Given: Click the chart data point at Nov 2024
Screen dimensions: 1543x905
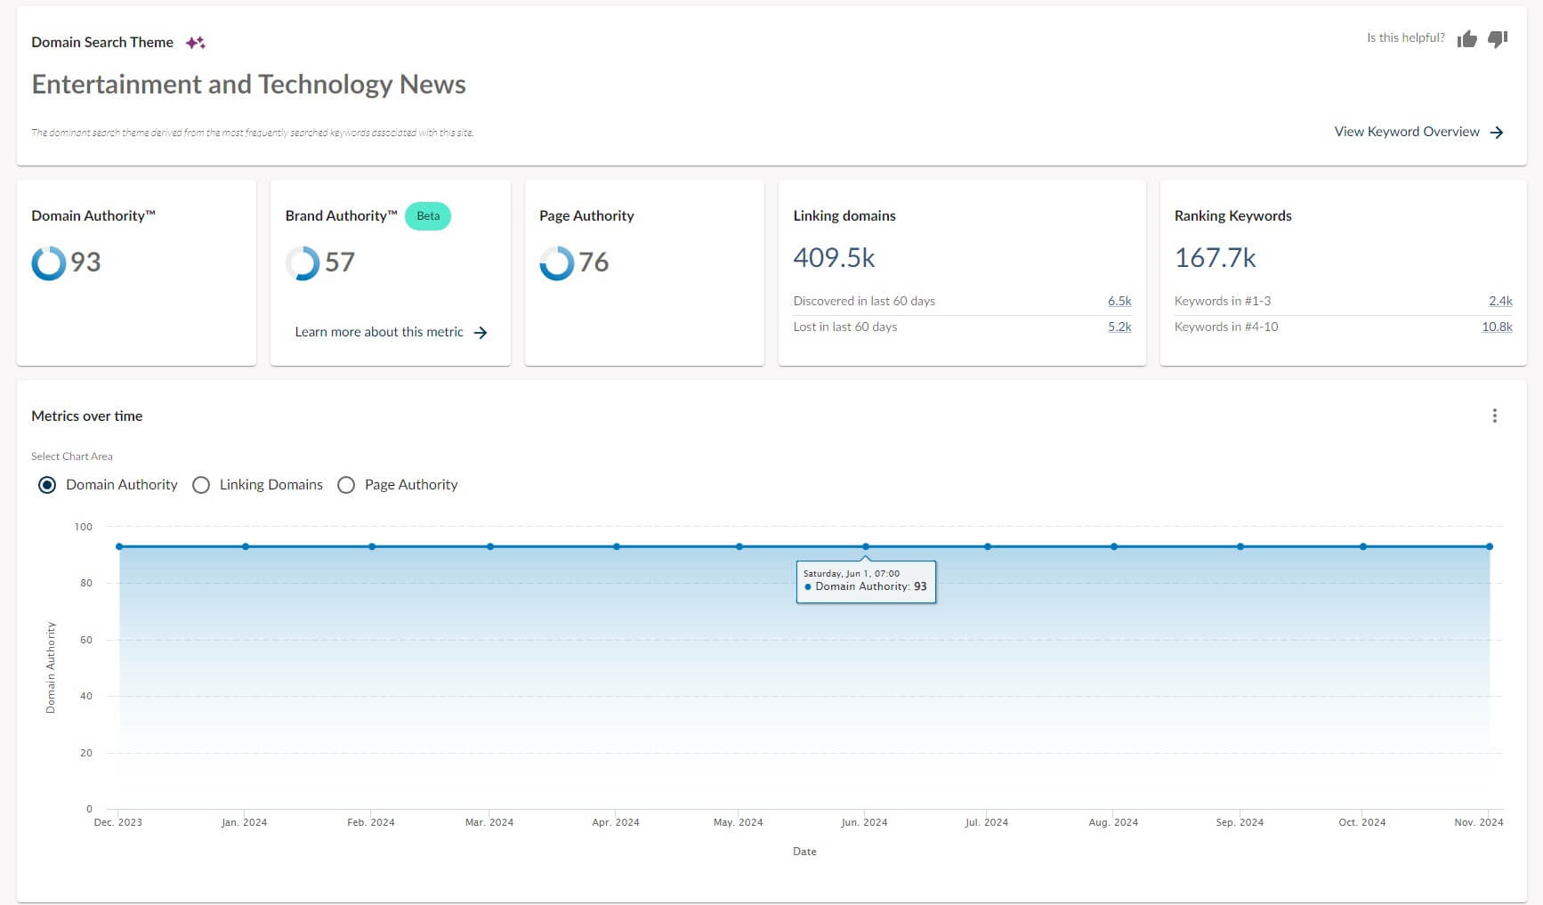Looking at the screenshot, I should point(1489,546).
